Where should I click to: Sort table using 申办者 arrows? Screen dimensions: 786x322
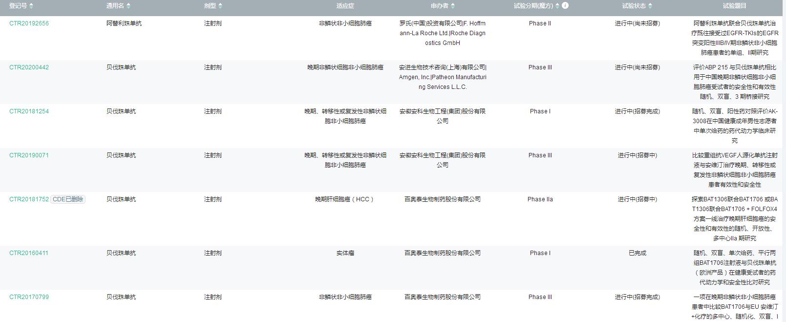(453, 6)
